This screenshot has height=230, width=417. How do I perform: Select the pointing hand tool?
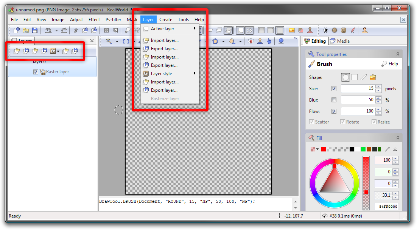tap(269, 41)
